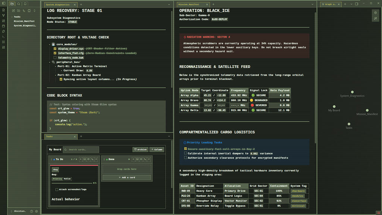
Task: Insert template from ribbon icon
Action: (3, 31)
